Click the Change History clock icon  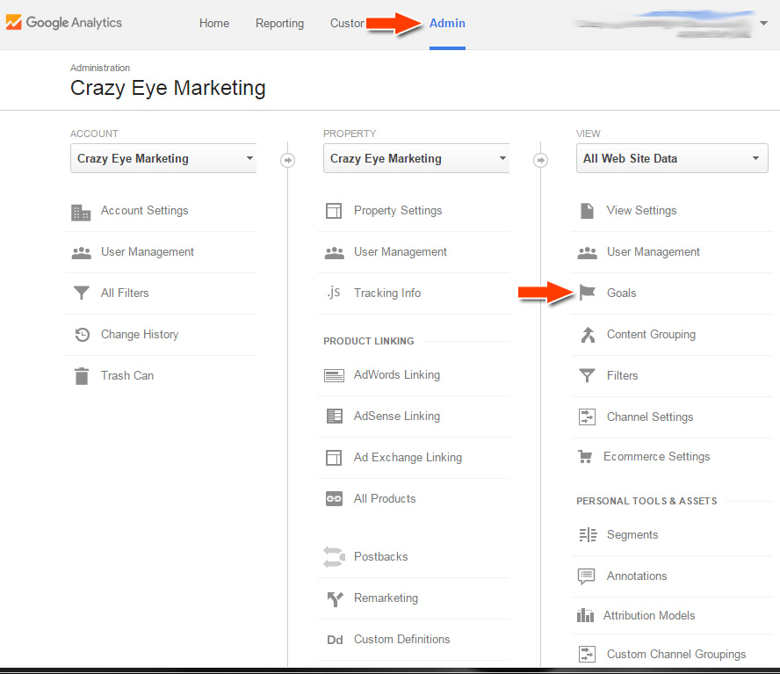tap(82, 335)
